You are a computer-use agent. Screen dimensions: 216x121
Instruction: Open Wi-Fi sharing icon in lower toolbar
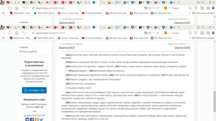click(x=196, y=33)
